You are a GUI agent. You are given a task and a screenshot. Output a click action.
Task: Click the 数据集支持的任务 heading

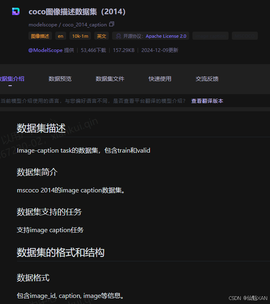point(49,212)
